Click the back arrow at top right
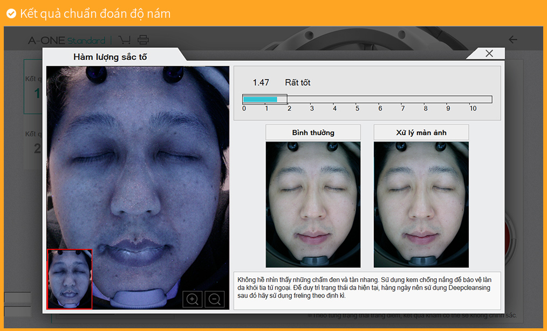 pos(513,40)
